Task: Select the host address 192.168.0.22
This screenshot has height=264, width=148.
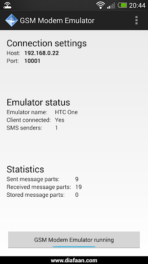Action: [x=42, y=53]
